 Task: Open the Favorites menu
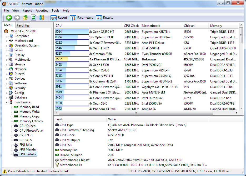42,11
